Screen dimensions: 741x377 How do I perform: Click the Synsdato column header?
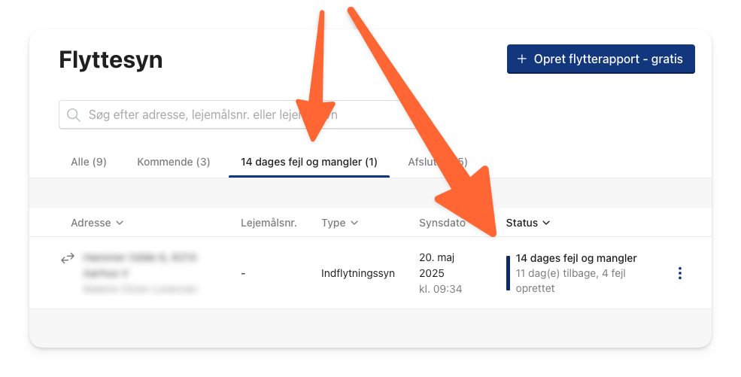[x=442, y=223]
